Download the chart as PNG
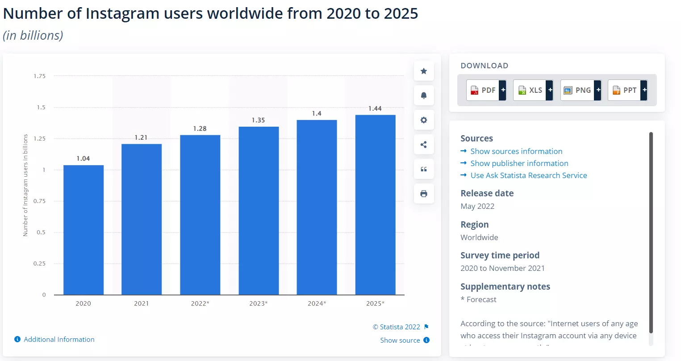 (x=581, y=90)
